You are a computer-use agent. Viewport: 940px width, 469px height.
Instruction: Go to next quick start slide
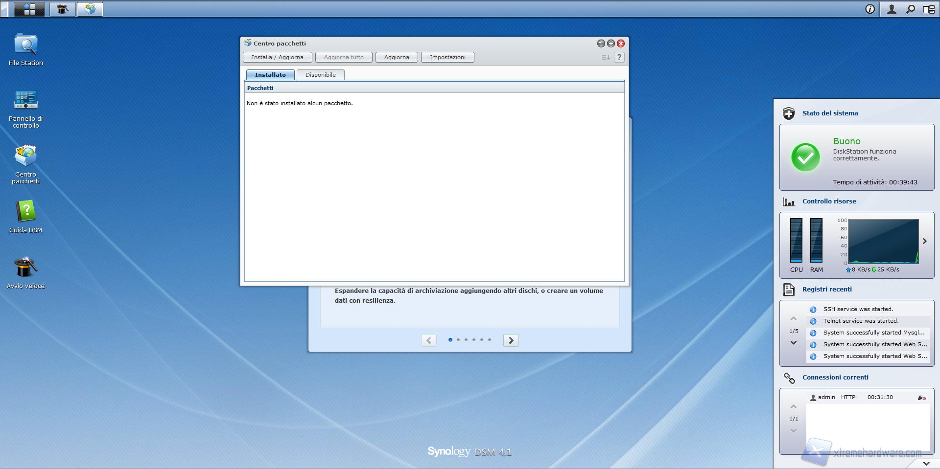coord(511,340)
